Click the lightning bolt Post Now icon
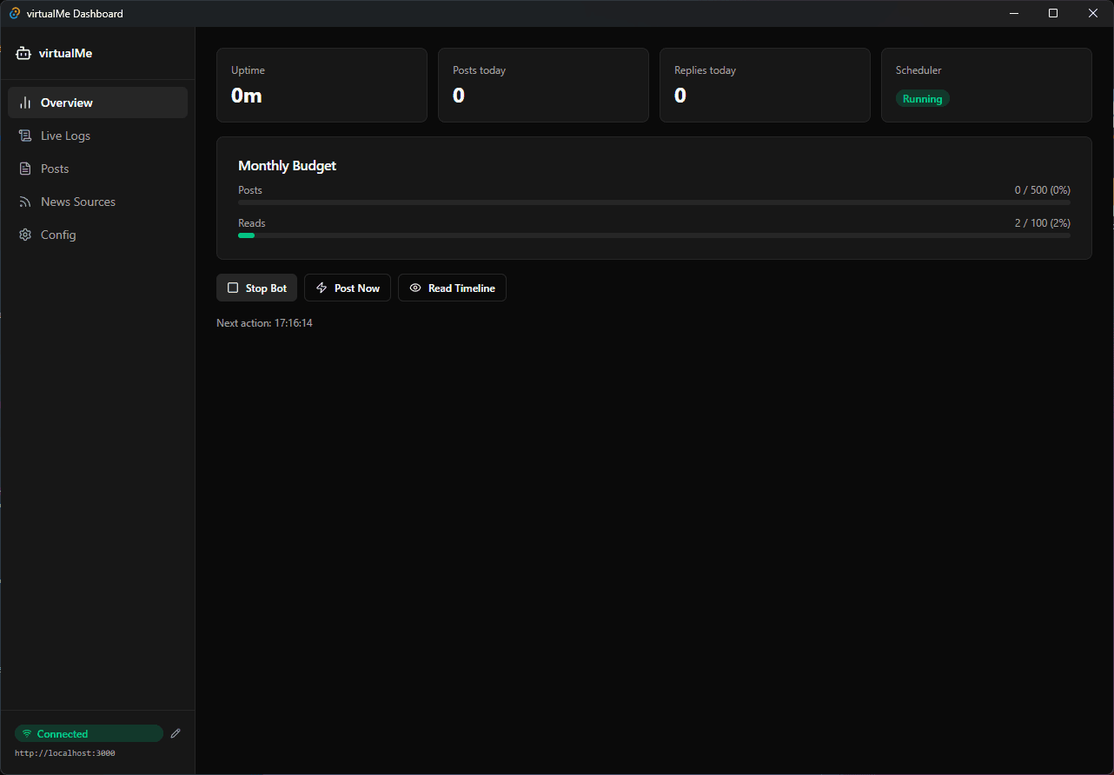The height and width of the screenshot is (775, 1114). (322, 288)
